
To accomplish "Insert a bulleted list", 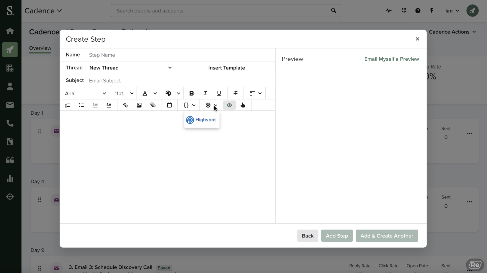I will tap(81, 105).
